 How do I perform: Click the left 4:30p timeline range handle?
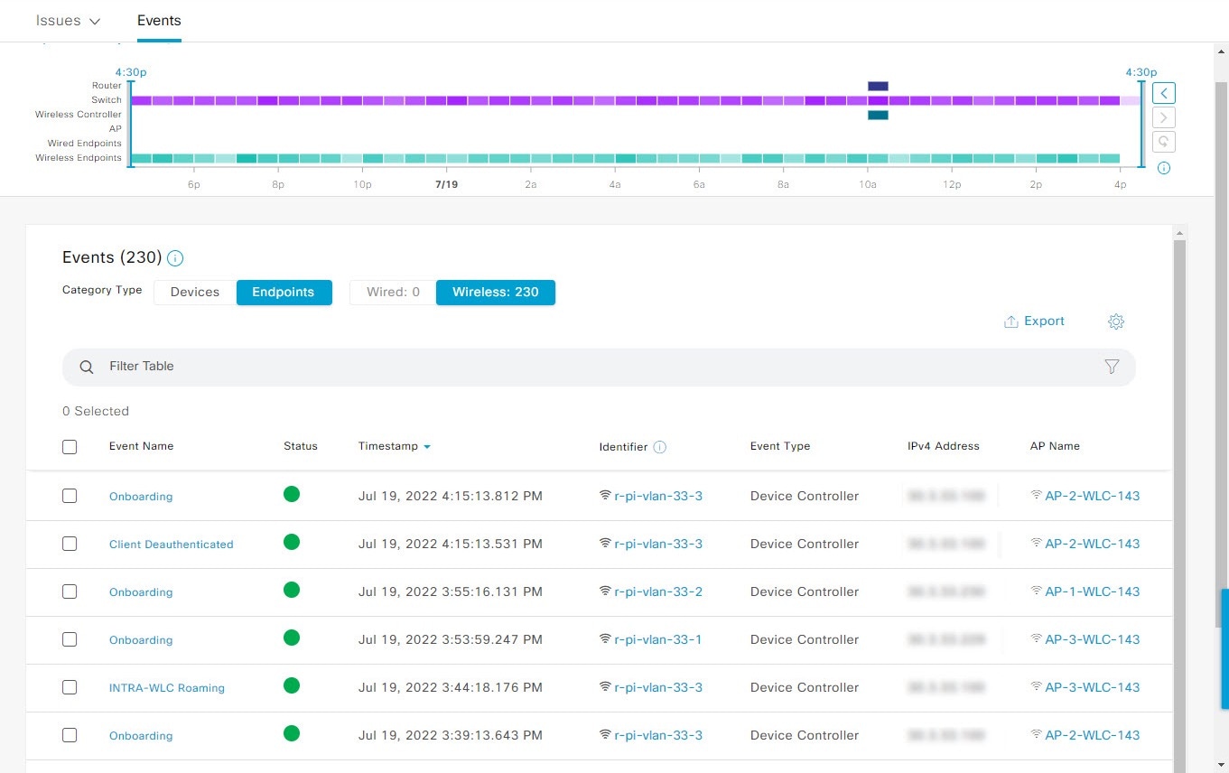pyautogui.click(x=130, y=122)
